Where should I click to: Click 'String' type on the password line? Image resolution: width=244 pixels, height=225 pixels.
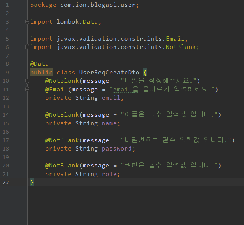(86, 149)
